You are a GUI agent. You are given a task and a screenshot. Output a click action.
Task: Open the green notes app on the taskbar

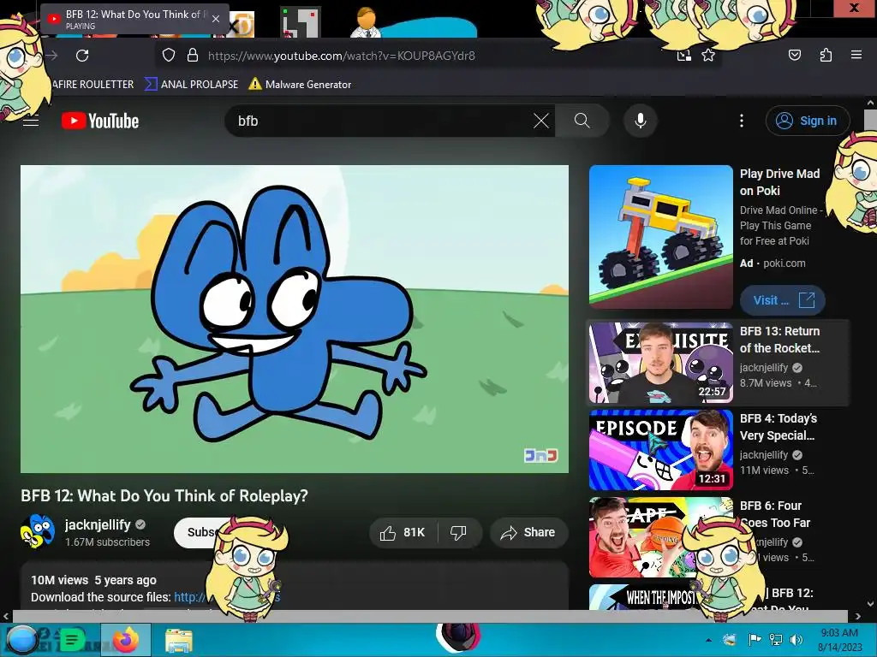(x=72, y=640)
